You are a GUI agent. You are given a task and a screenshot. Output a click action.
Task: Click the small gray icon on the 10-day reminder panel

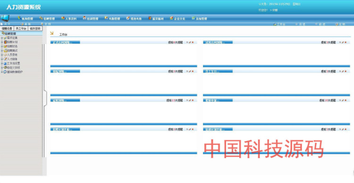click(340, 100)
